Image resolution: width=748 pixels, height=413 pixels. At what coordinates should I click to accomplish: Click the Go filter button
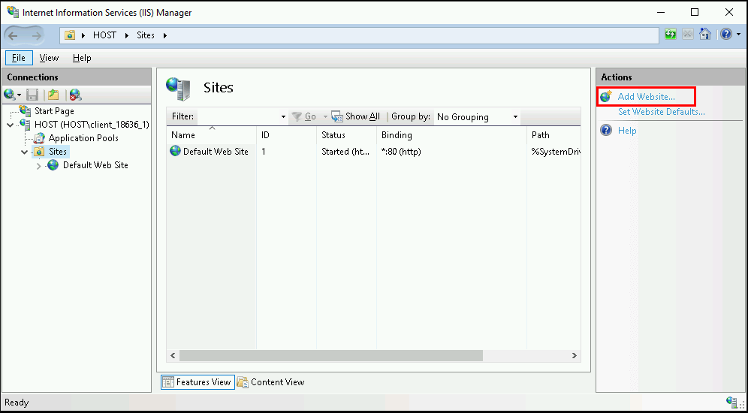[304, 116]
